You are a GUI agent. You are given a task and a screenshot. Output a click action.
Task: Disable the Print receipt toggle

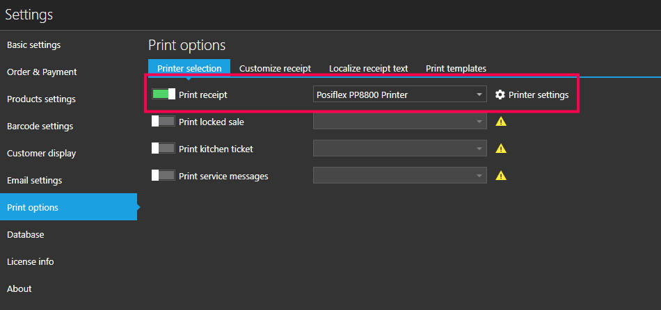click(x=164, y=95)
